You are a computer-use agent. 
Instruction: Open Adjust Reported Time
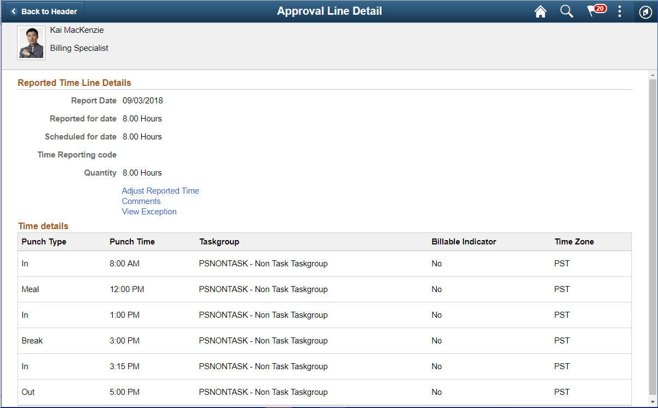[x=160, y=190]
